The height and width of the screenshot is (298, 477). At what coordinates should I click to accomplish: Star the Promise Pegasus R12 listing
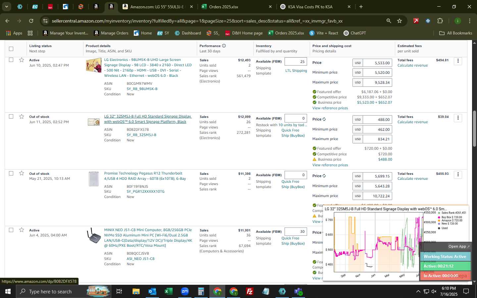22,173
